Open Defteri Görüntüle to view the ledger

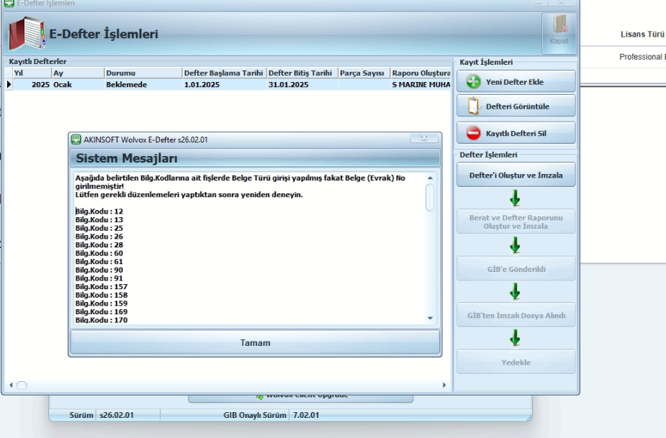point(516,106)
